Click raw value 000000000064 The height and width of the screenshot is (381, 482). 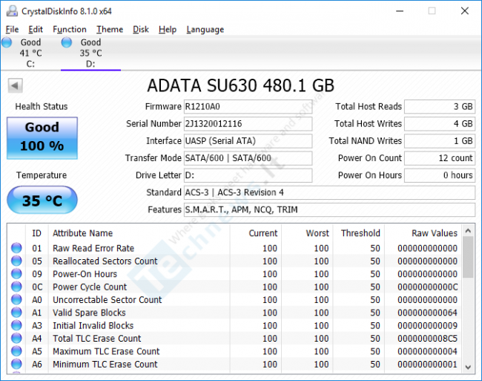[427, 313]
